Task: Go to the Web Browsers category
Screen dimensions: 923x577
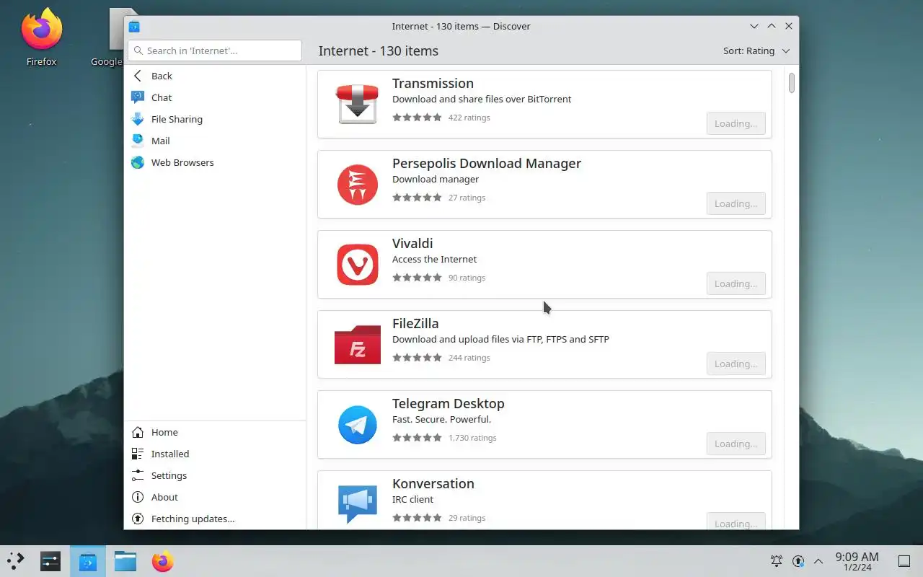Action: coord(215,162)
